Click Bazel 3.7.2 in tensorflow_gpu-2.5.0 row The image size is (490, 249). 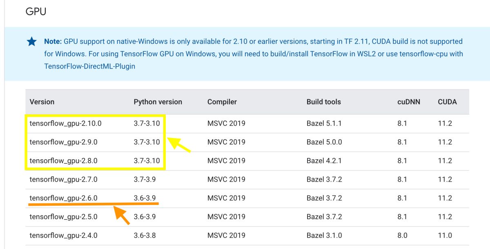tap(324, 217)
